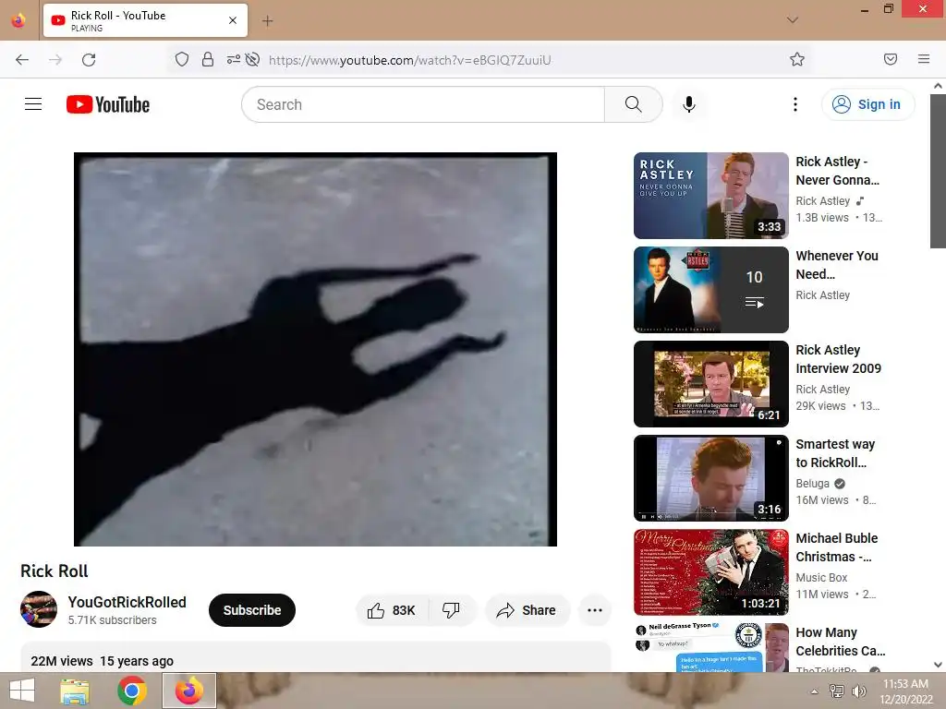Open Michael Buble Christmas thumbnail
The image size is (946, 709).
click(710, 572)
